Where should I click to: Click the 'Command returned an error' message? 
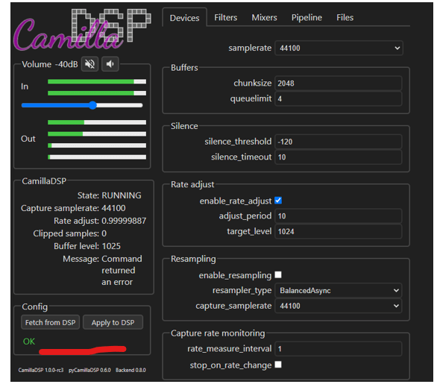pyautogui.click(x=122, y=271)
